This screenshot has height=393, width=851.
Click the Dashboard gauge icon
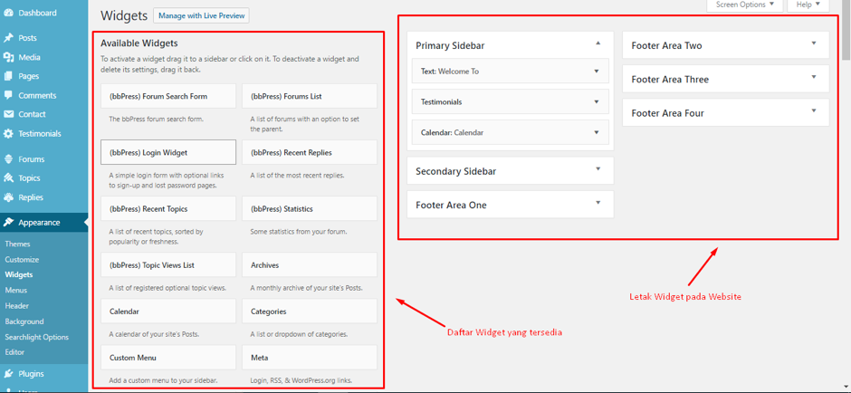click(x=8, y=13)
